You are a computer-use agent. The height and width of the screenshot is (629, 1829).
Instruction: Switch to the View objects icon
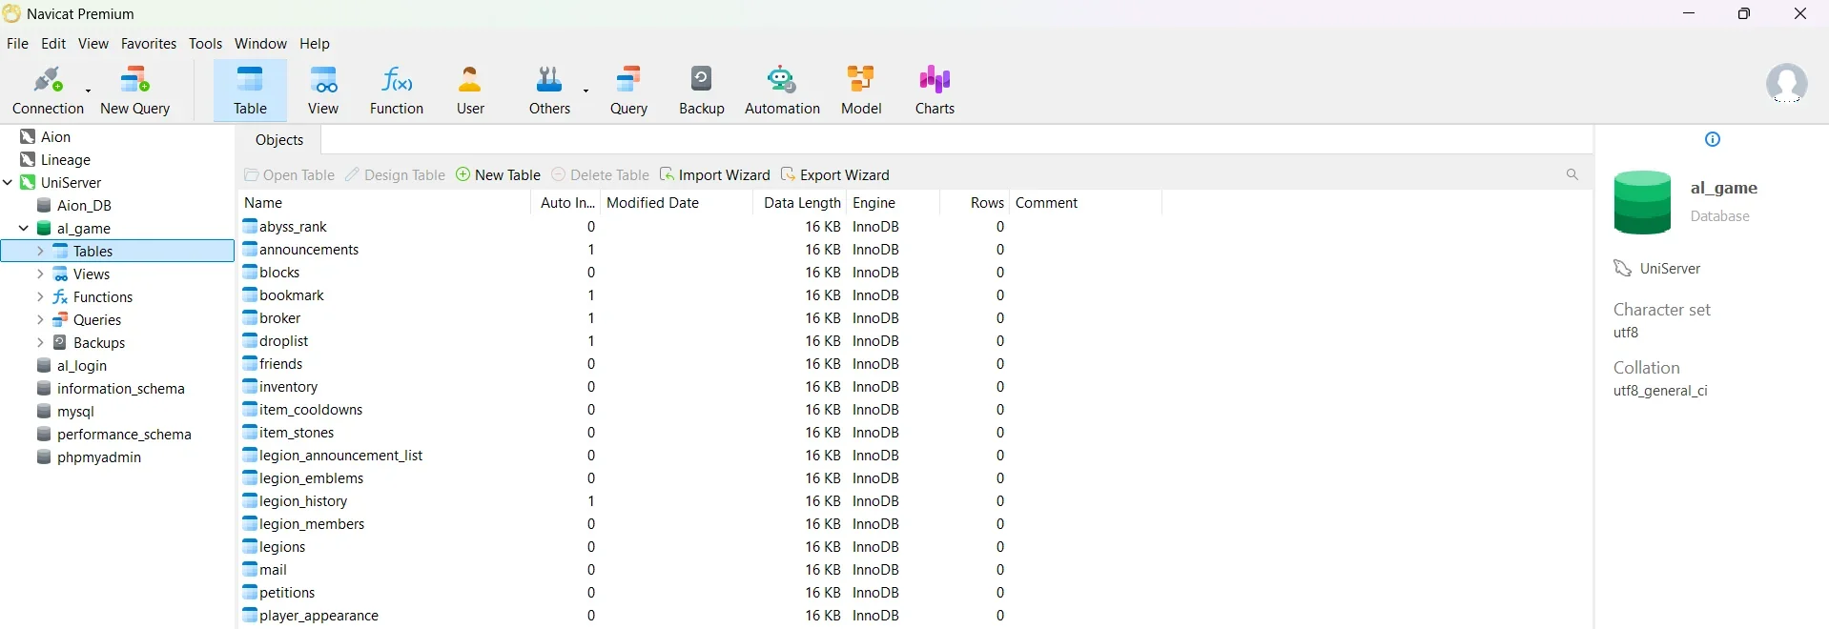(x=323, y=91)
